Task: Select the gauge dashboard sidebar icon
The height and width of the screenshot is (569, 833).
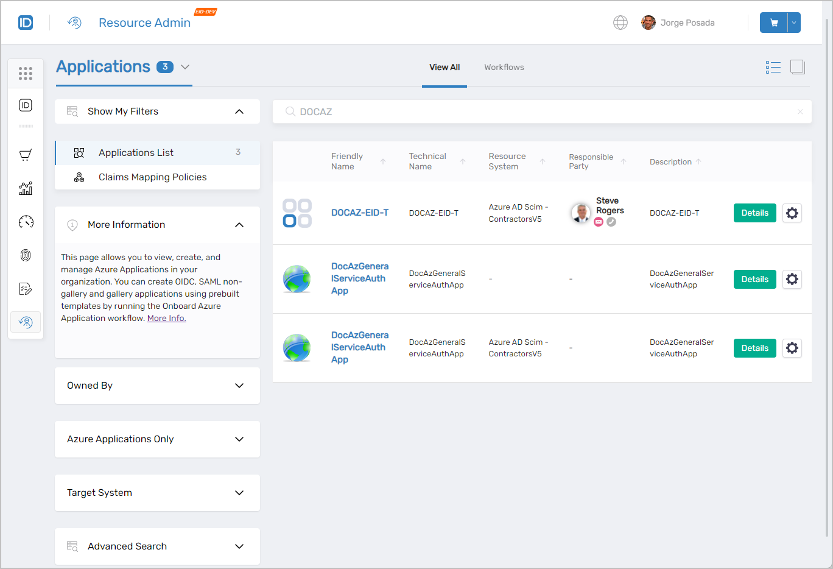Action: pos(25,222)
